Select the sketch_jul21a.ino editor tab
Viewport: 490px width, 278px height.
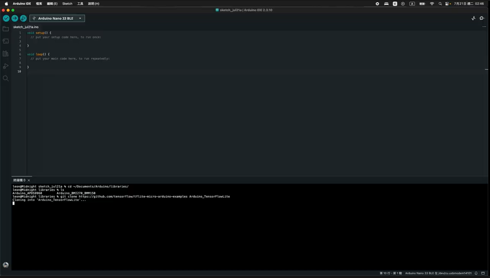[x=26, y=27]
